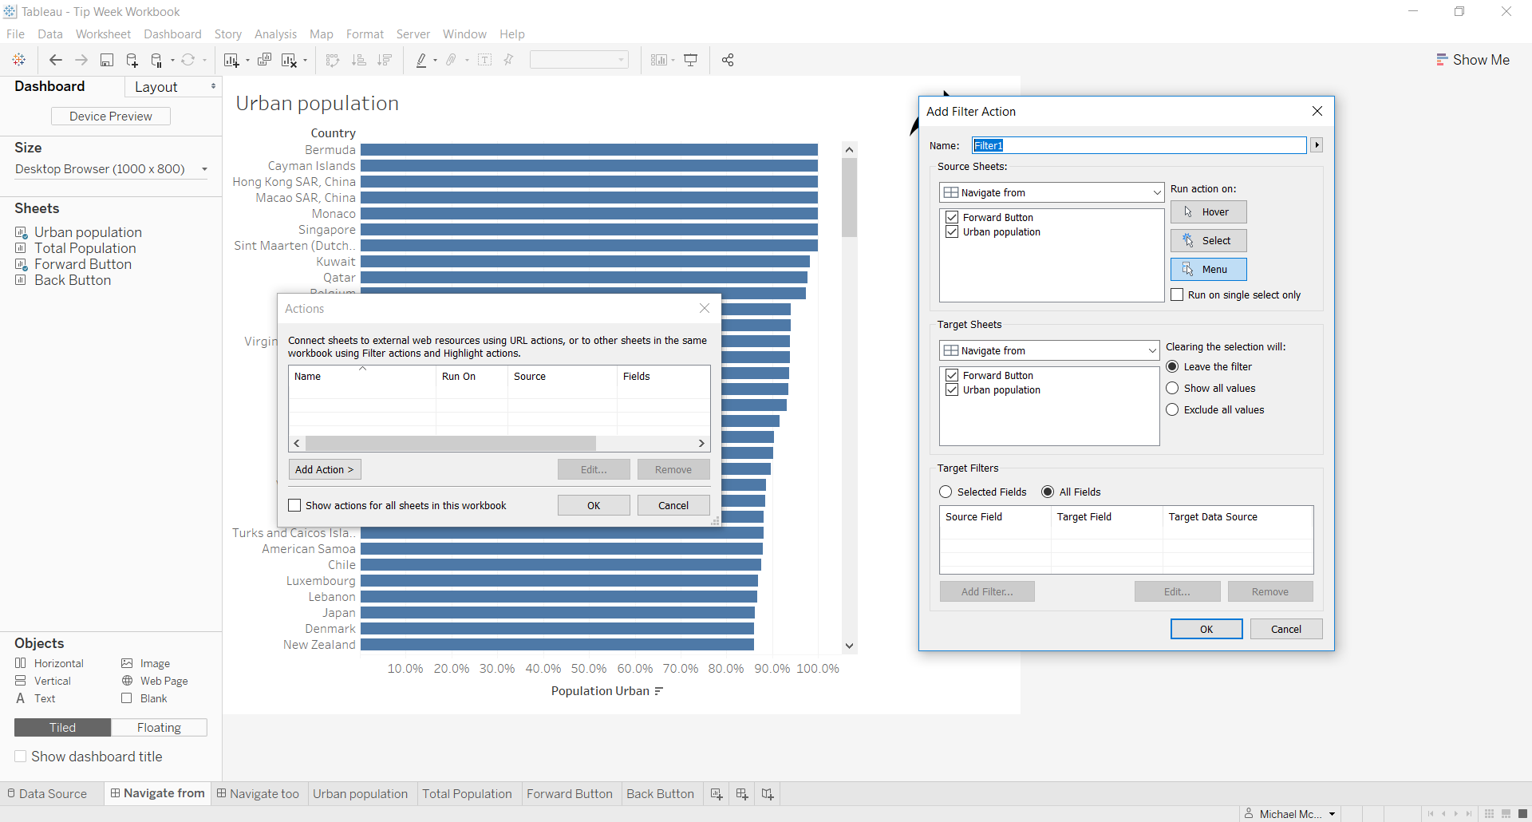The width and height of the screenshot is (1532, 822).
Task: Click the filter Name input field
Action: point(1139,145)
